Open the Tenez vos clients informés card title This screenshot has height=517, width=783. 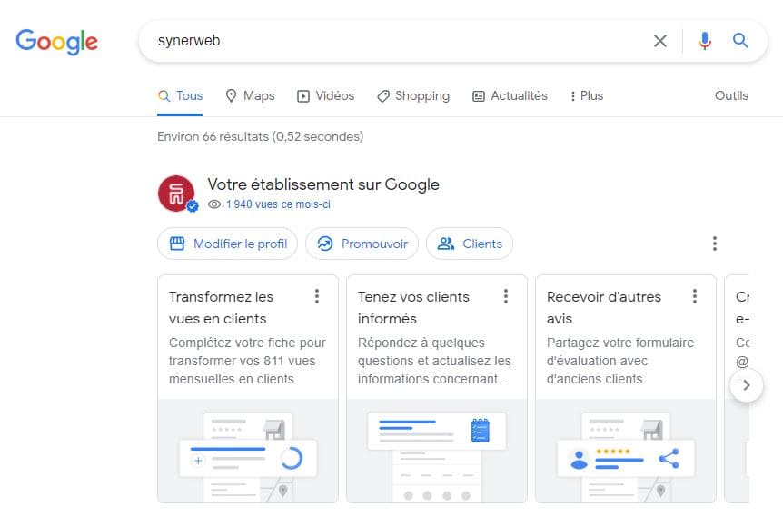tap(413, 308)
